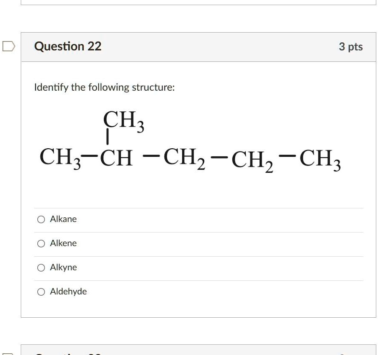Click the divider line under the Alkane option
The image size is (378, 355).
click(198, 231)
